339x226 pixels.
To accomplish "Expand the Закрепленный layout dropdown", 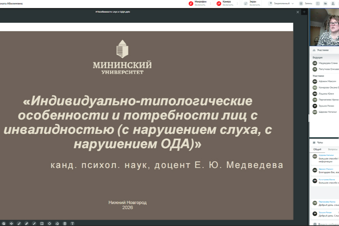I will 282,3.
